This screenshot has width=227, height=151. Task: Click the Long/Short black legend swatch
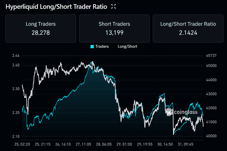(114, 46)
